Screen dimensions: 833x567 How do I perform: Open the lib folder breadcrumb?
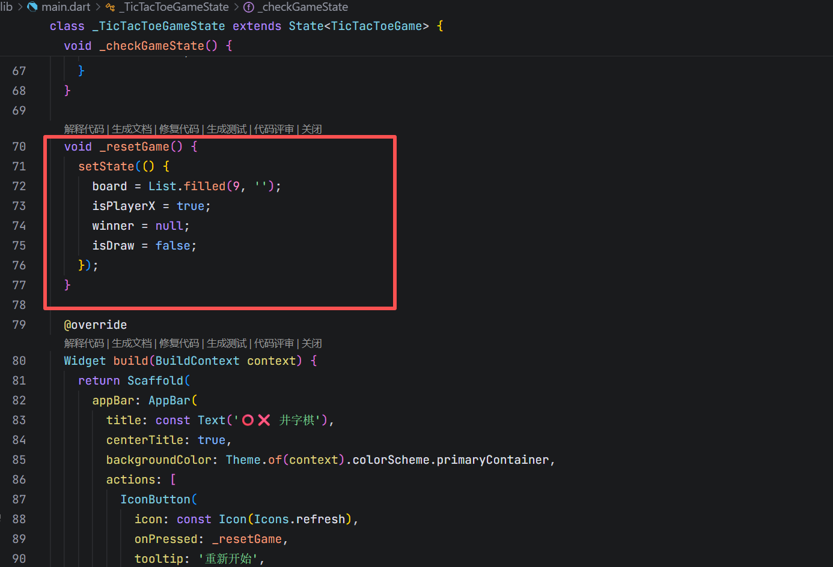click(6, 7)
